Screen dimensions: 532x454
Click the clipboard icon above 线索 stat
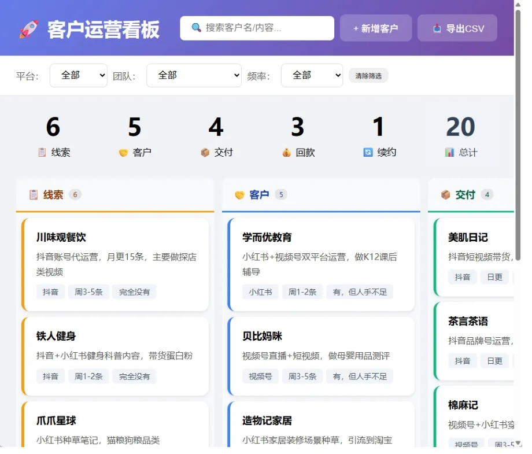tap(42, 153)
